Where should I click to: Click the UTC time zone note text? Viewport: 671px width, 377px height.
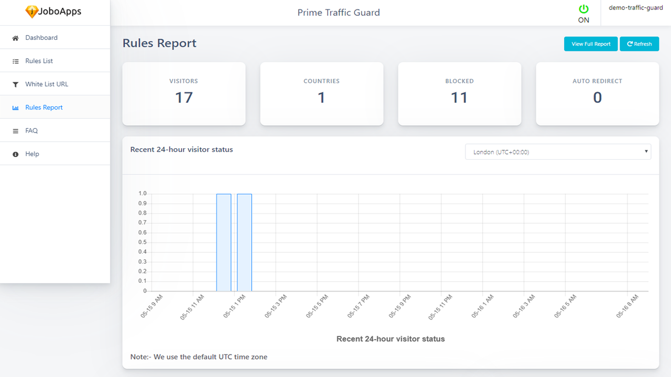coord(199,357)
